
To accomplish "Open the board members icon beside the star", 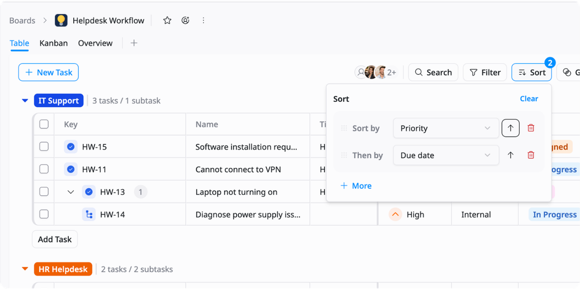I will 185,20.
